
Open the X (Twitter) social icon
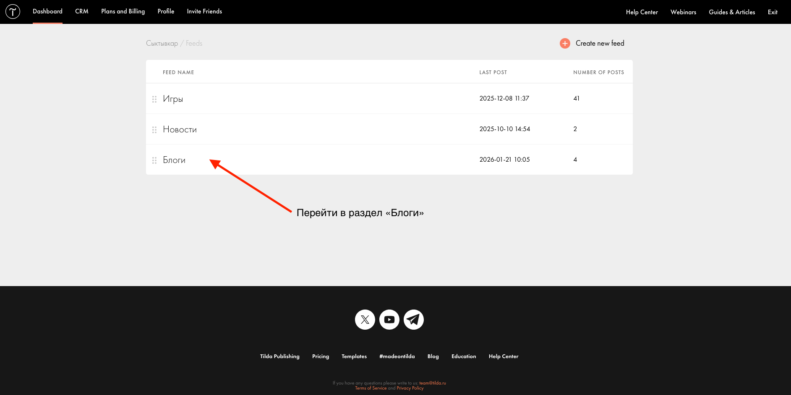(x=365, y=320)
